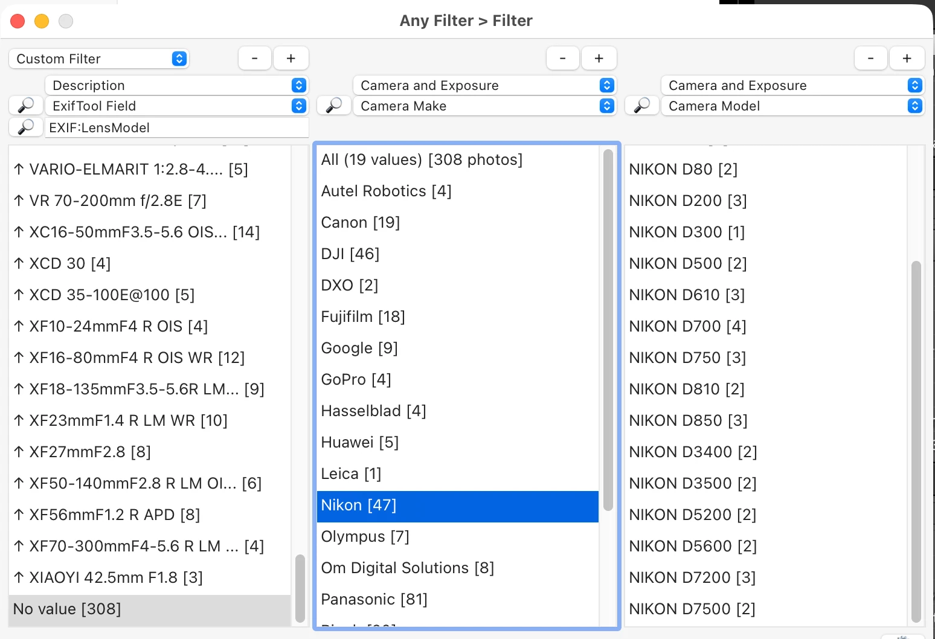The image size is (935, 639).
Task: Click the plus button in the first filter column
Action: pyautogui.click(x=291, y=59)
